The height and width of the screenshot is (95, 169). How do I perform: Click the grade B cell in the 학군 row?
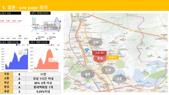[19, 83]
